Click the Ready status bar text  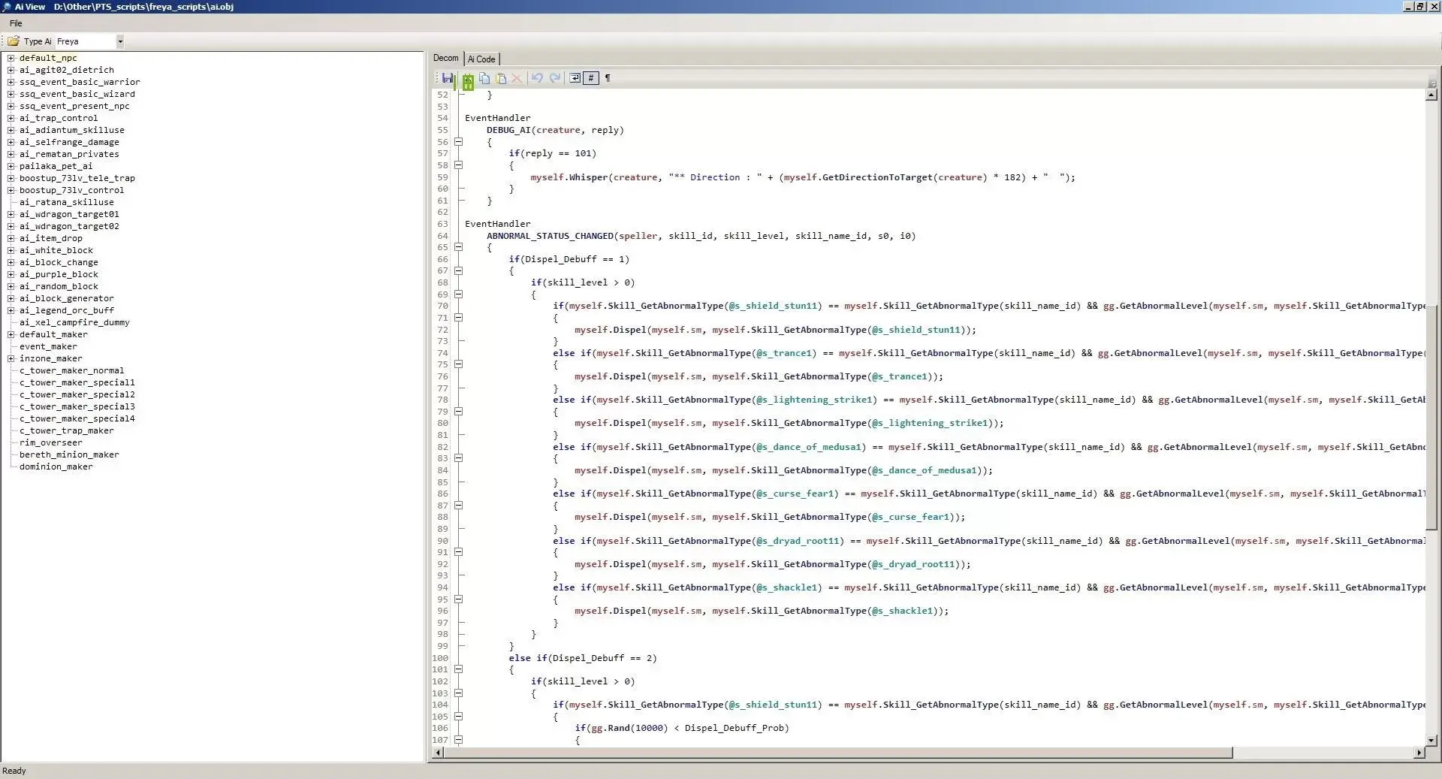pyautogui.click(x=14, y=771)
